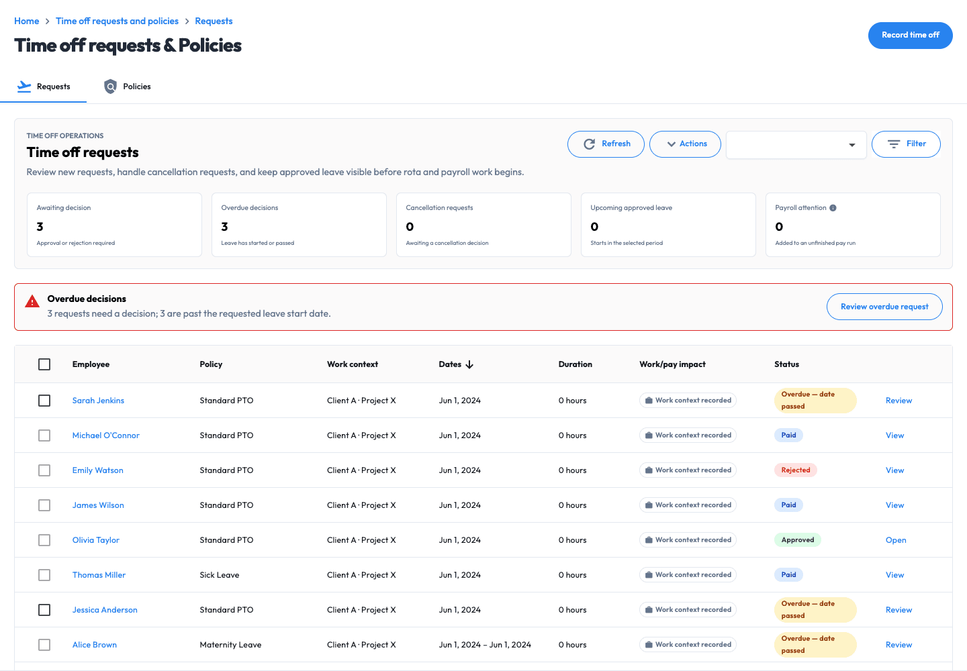
Task: Click briefcase icon in Olivia Taylor row
Action: [649, 540]
